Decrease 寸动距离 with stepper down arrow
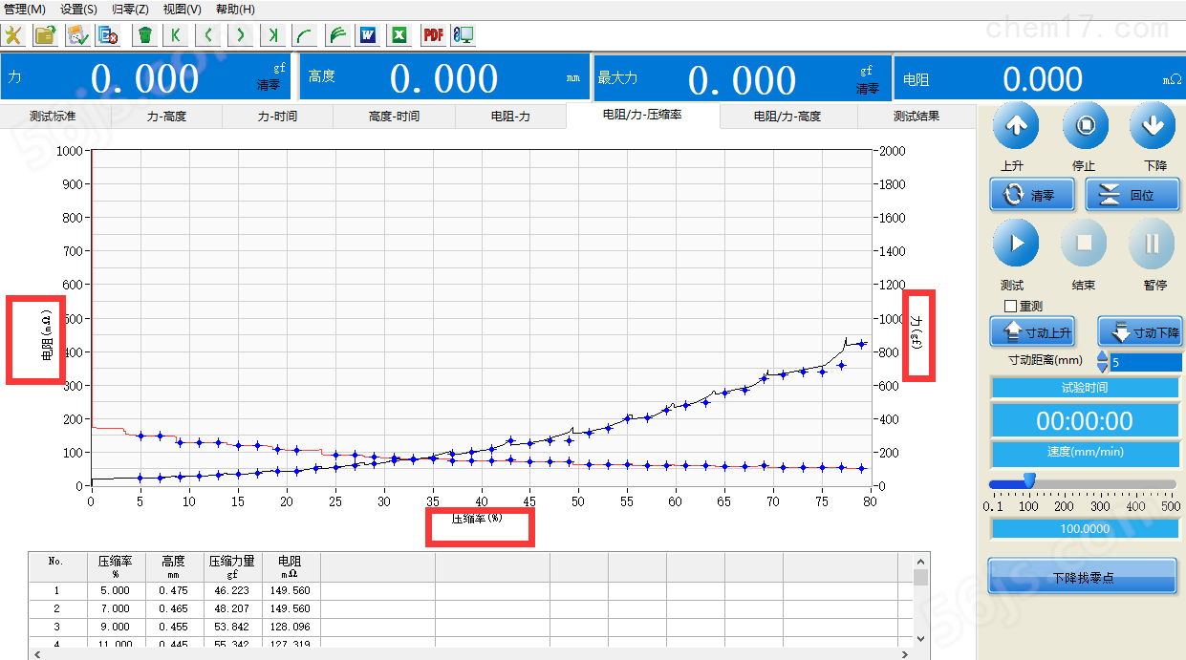The image size is (1186, 660). click(1103, 367)
